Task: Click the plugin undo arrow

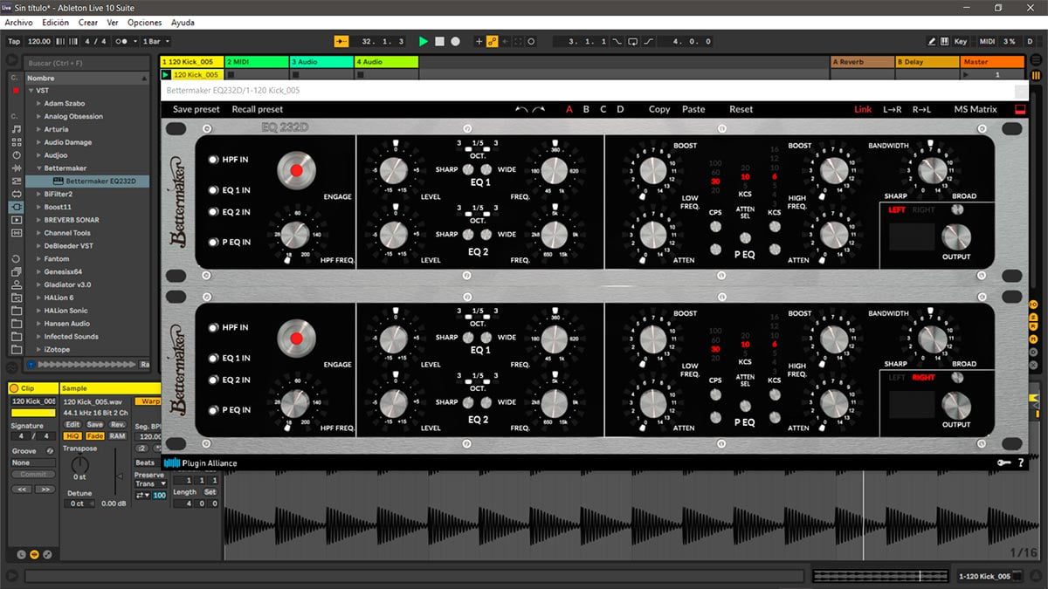Action: pos(521,109)
